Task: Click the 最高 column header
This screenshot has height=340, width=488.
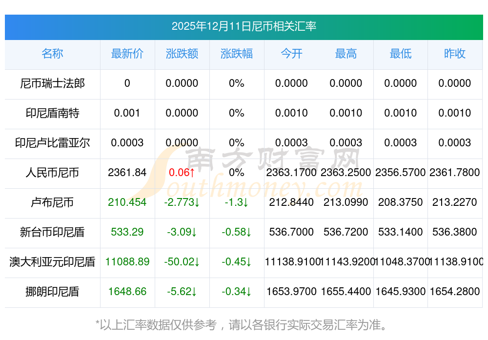Action: [x=346, y=54]
